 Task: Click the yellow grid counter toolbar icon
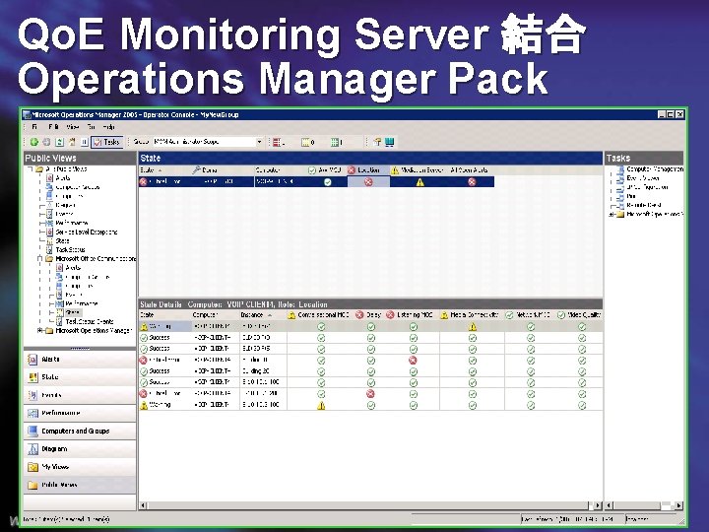(x=305, y=143)
